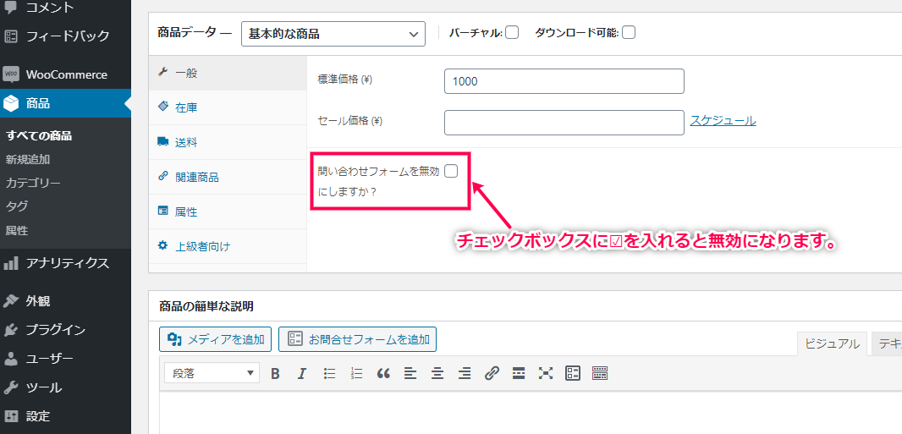
Task: Align text right
Action: point(465,374)
